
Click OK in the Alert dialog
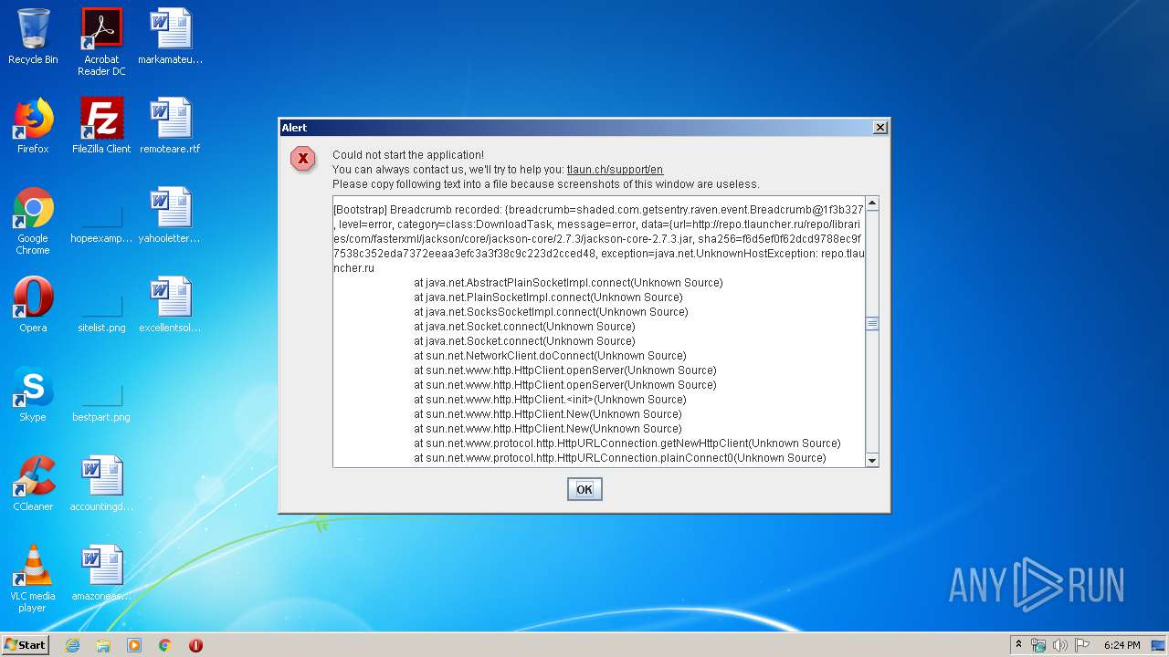(584, 489)
